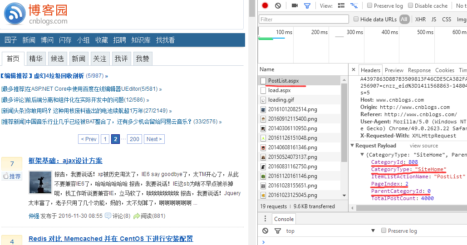Select PostList.aspx request
467x245 pixels.
click(299, 81)
